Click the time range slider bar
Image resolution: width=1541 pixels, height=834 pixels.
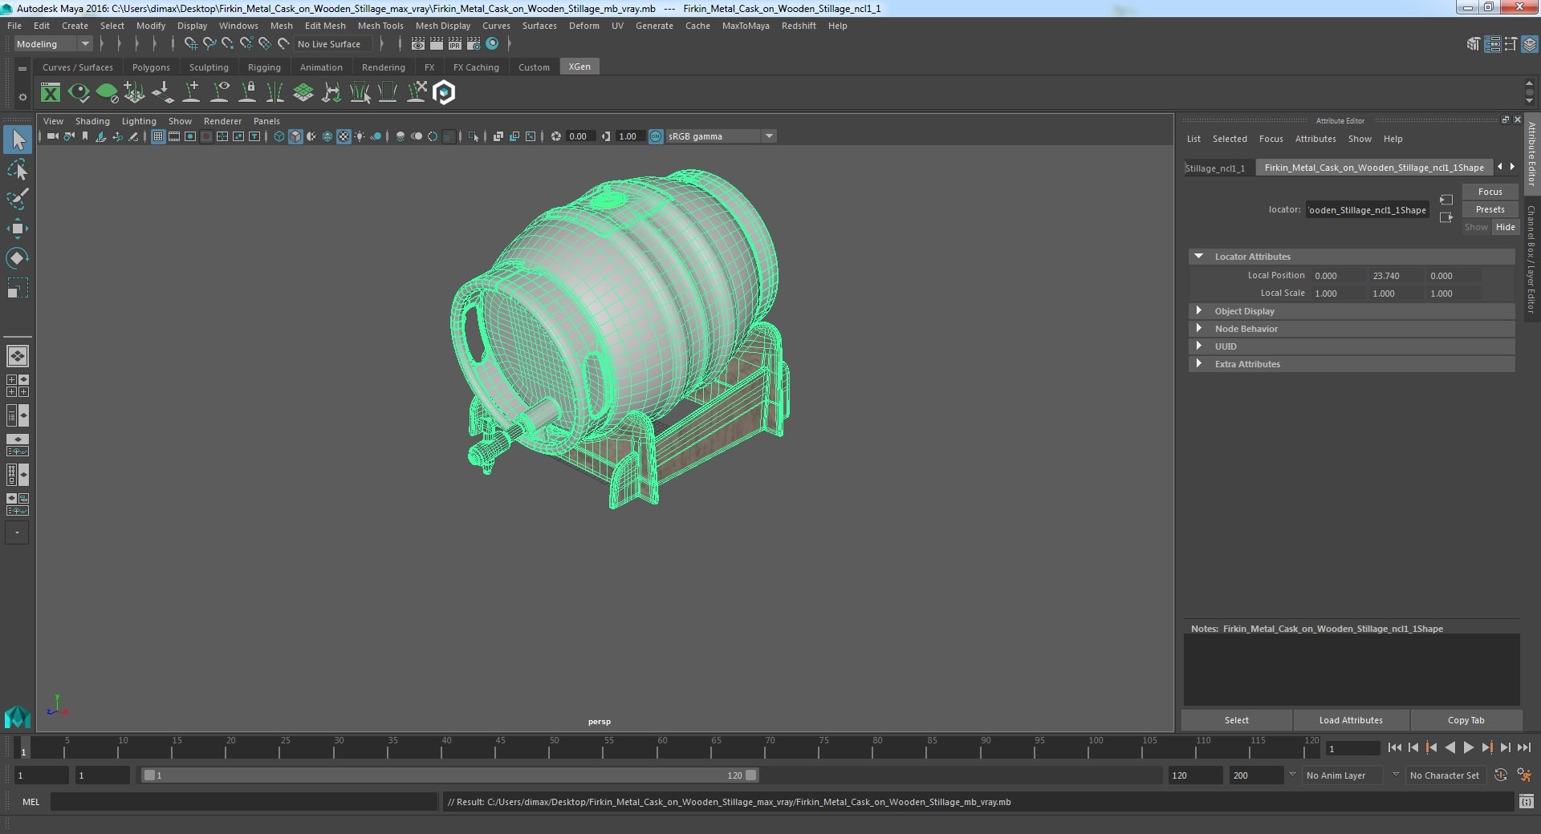click(x=449, y=775)
